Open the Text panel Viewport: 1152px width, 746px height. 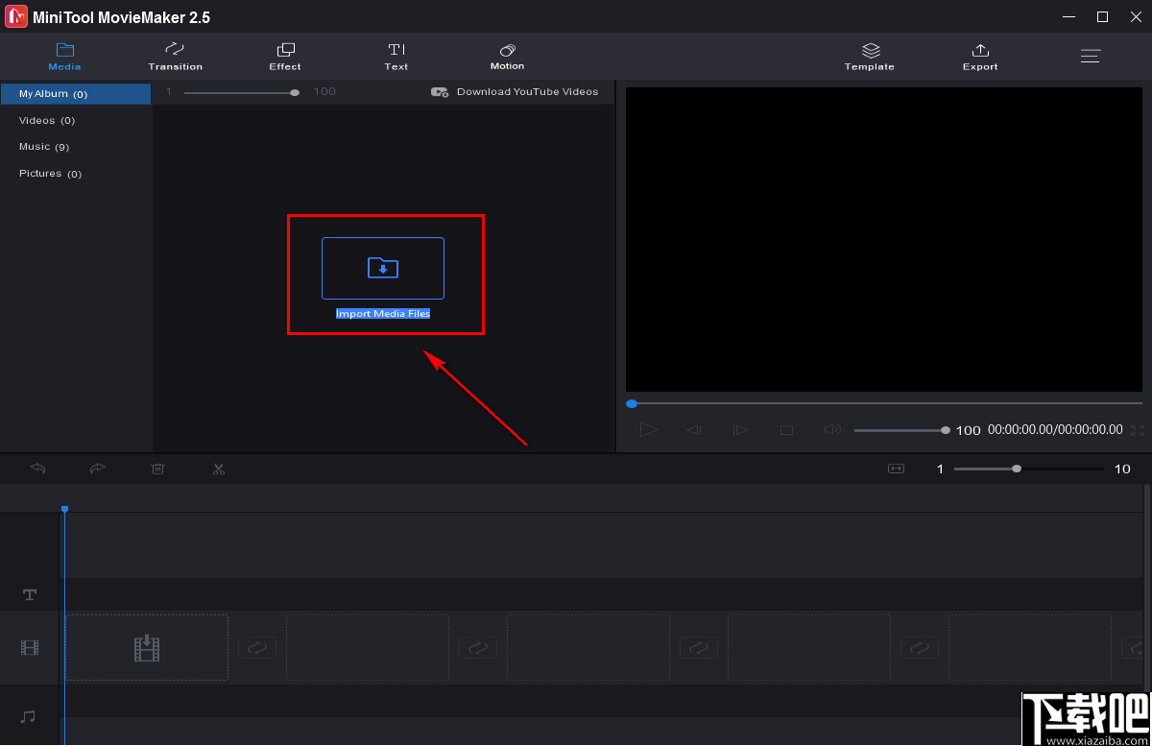(396, 56)
